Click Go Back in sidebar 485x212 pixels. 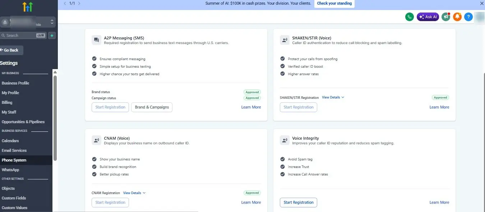tap(11, 50)
